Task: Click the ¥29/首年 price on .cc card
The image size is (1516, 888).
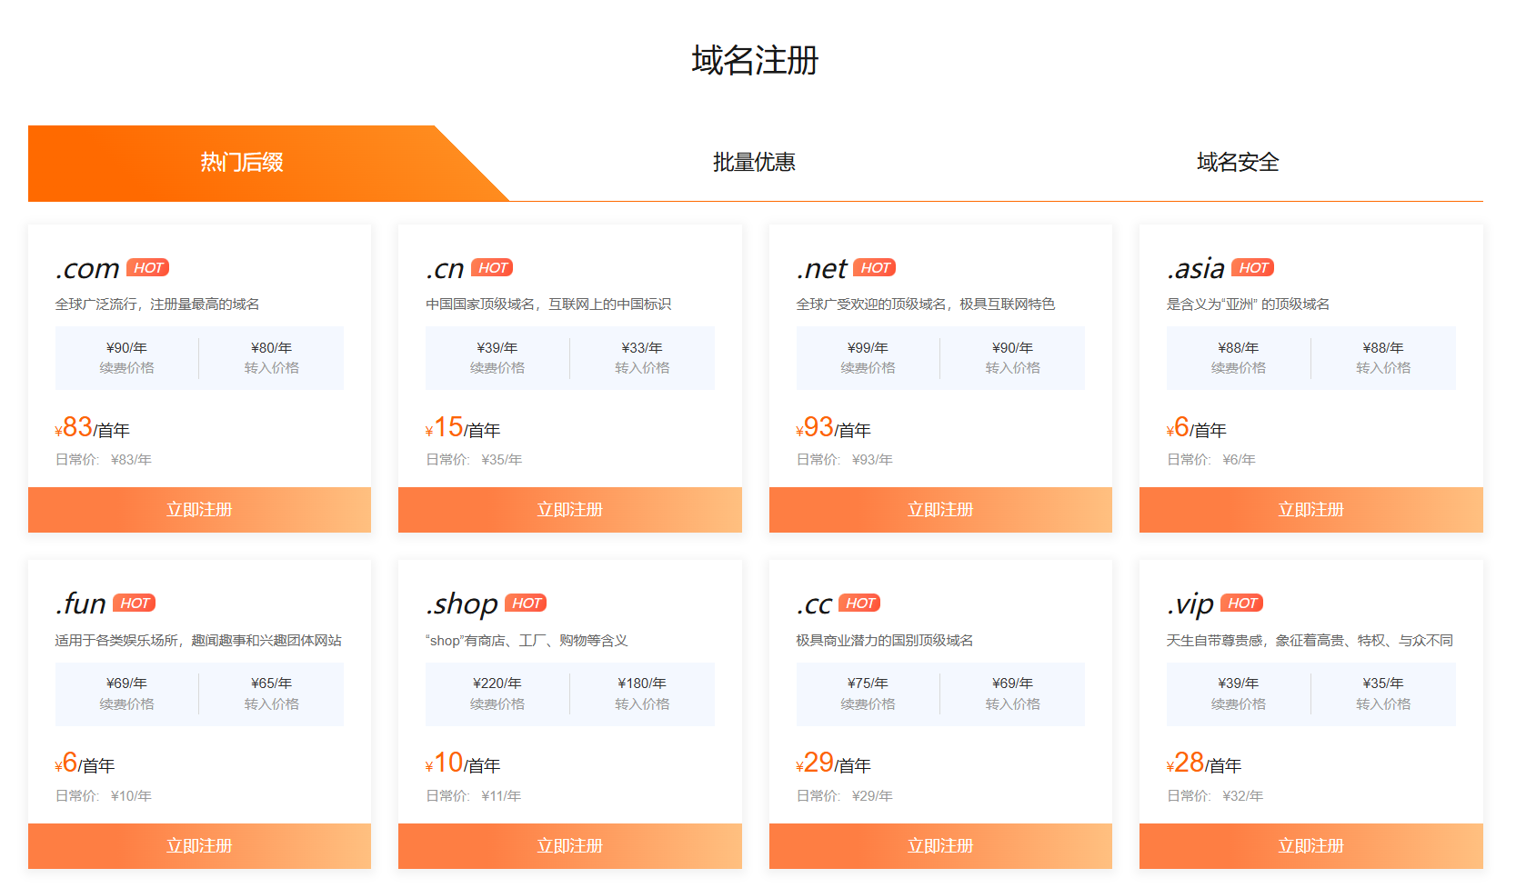Action: coord(833,763)
